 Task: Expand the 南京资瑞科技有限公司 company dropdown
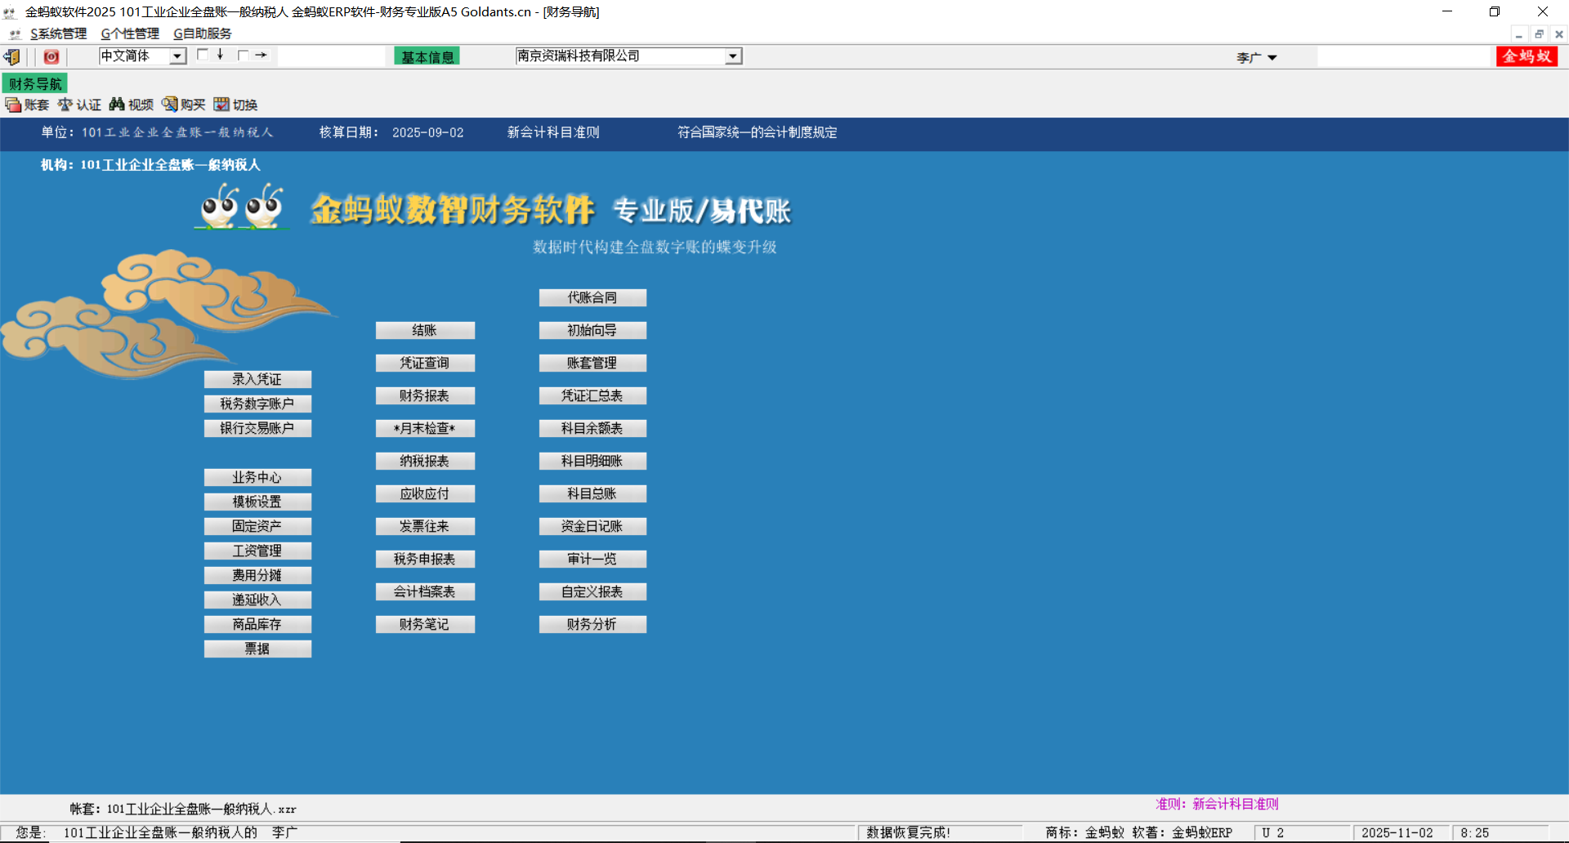(733, 56)
